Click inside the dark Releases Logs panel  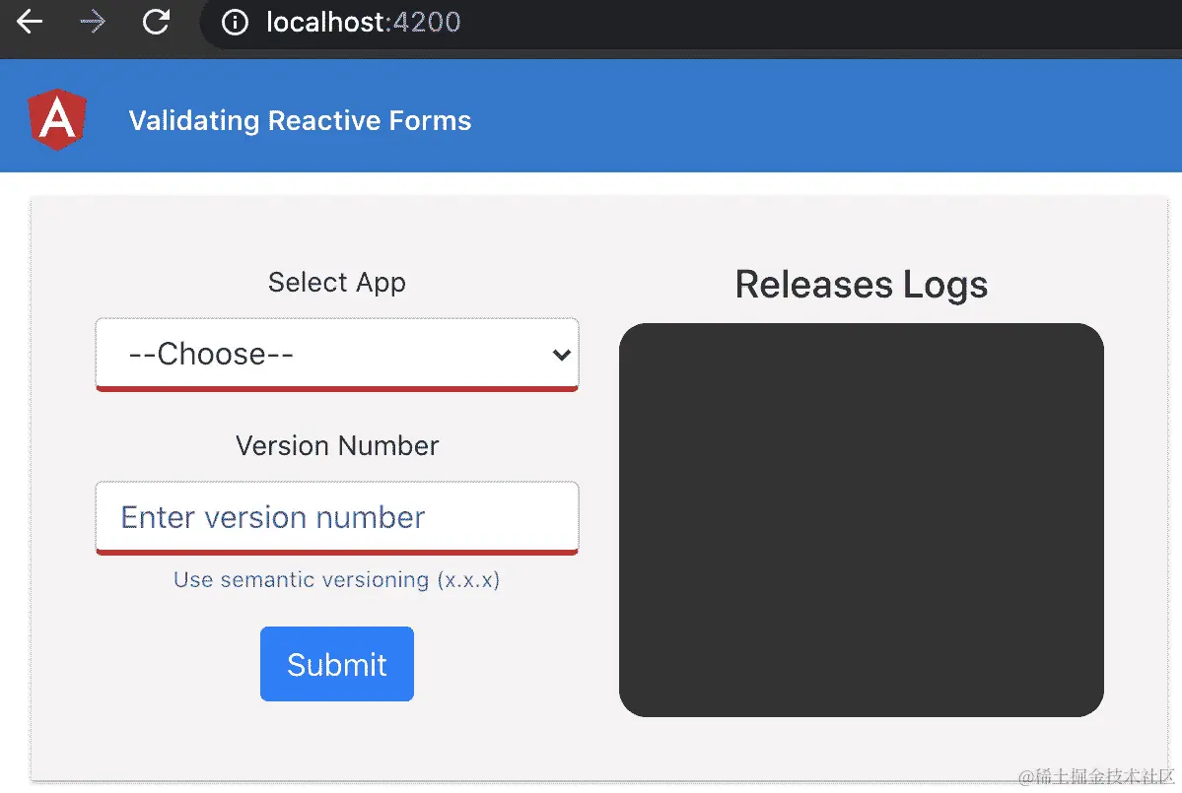tap(862, 519)
